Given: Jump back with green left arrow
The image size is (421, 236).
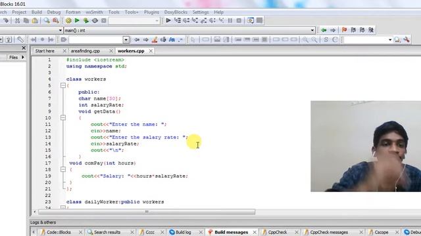Looking at the screenshot, I should [324, 30].
